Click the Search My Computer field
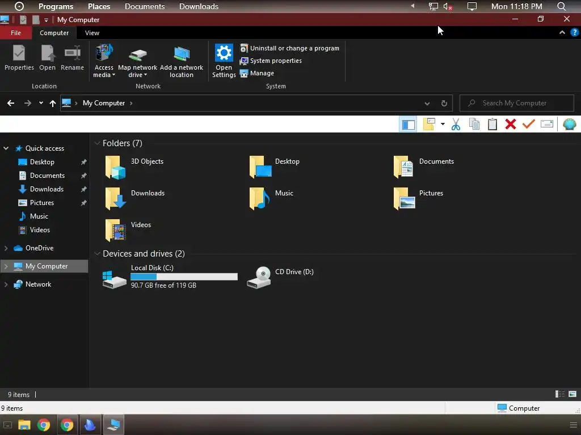The image size is (581, 435). [516, 103]
